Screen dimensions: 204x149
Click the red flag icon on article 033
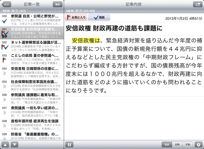(4, 60)
